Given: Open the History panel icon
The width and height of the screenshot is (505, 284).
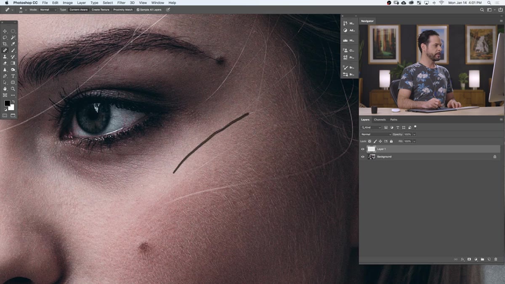Looking at the screenshot, I should point(345,23).
